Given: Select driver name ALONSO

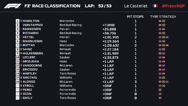Looking at the screenshot, I should [29, 82].
